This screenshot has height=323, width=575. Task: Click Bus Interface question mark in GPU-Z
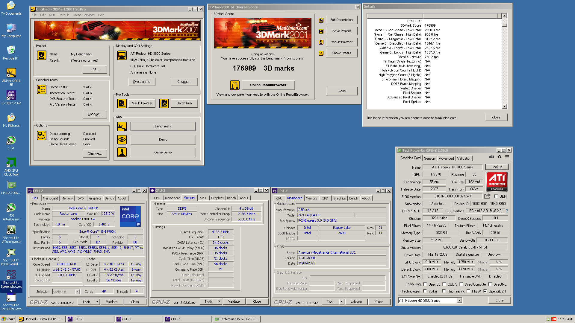[x=507, y=211]
